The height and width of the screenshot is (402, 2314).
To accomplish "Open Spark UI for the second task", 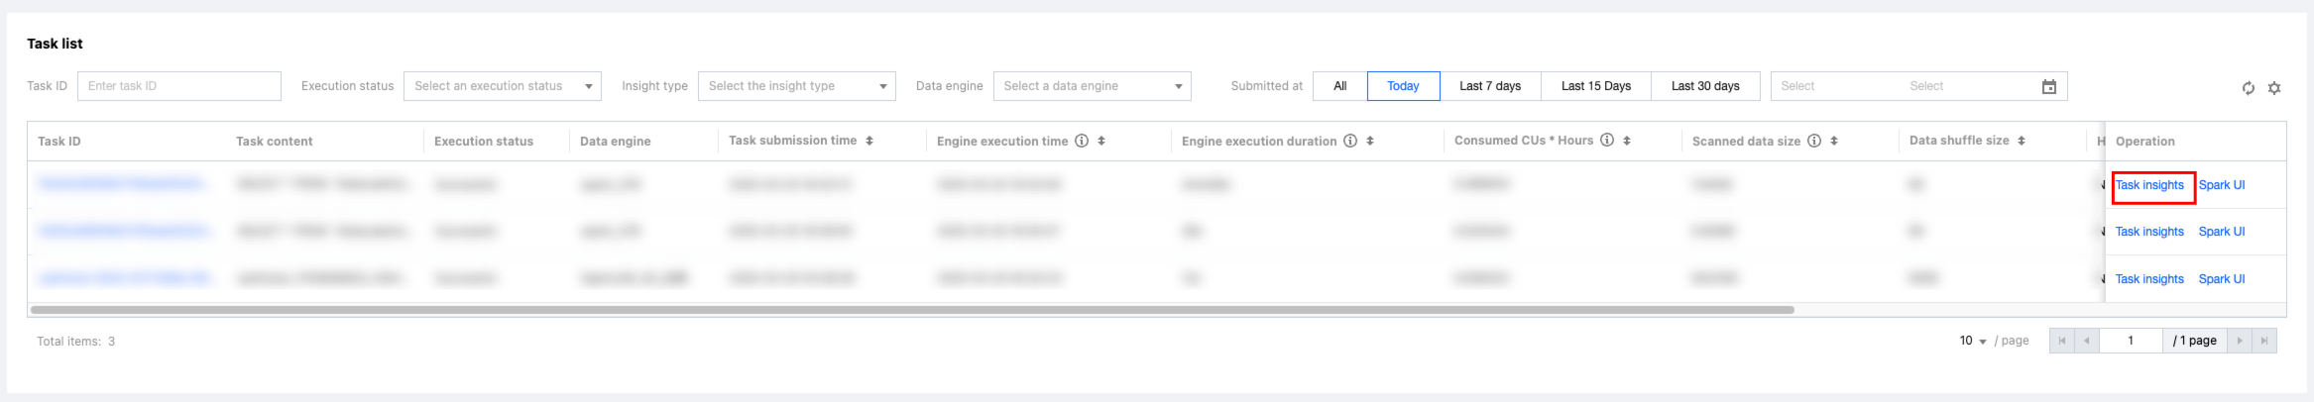I will tap(2222, 232).
